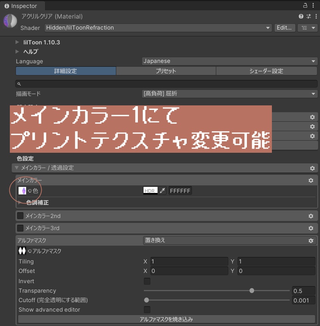Open material preset selector icon
320x326 pixels.
click(x=309, y=16)
